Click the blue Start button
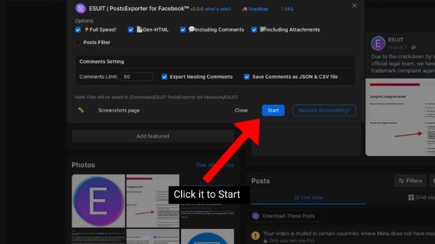The width and height of the screenshot is (435, 244). 273,111
